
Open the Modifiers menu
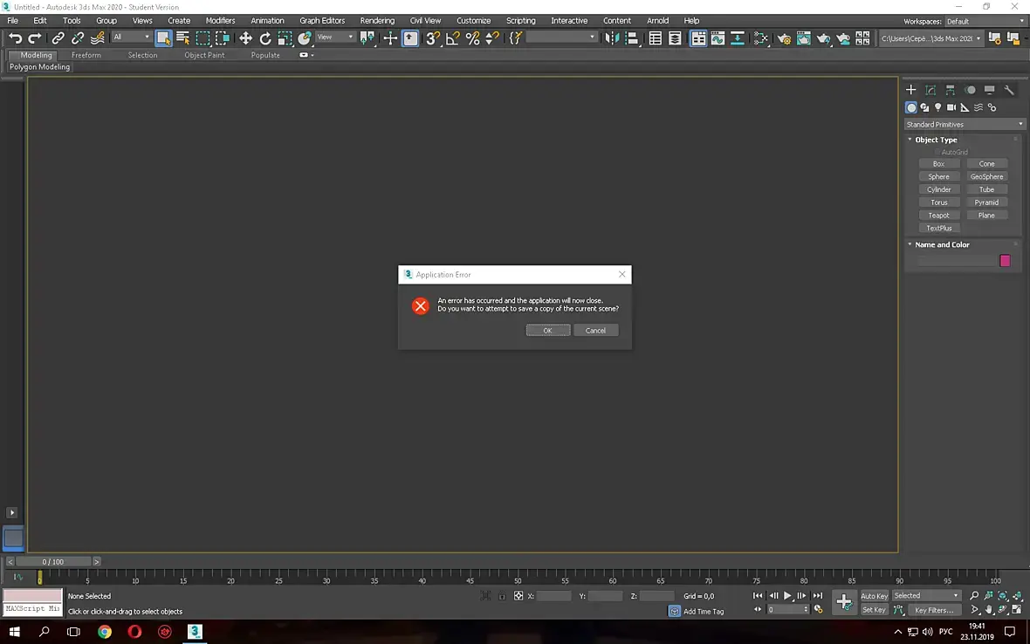tap(220, 20)
